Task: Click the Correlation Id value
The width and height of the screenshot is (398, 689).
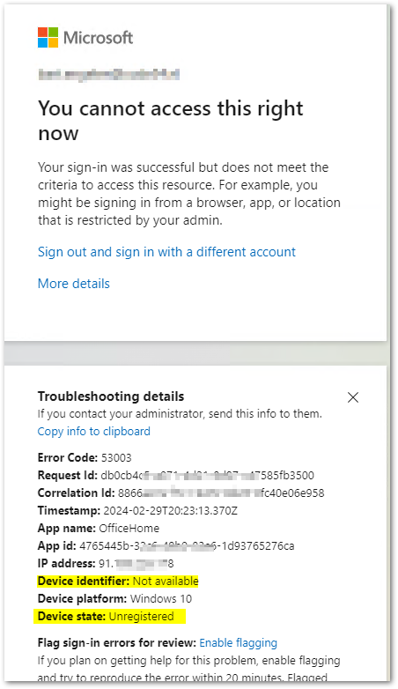Action: (x=221, y=493)
